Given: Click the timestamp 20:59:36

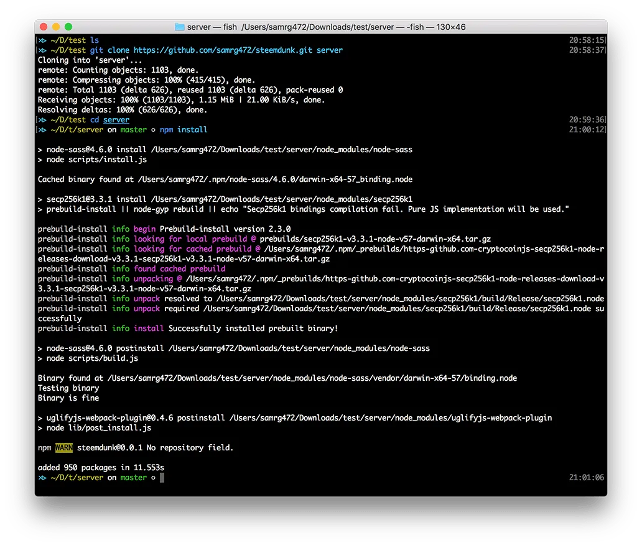Looking at the screenshot, I should 587,120.
